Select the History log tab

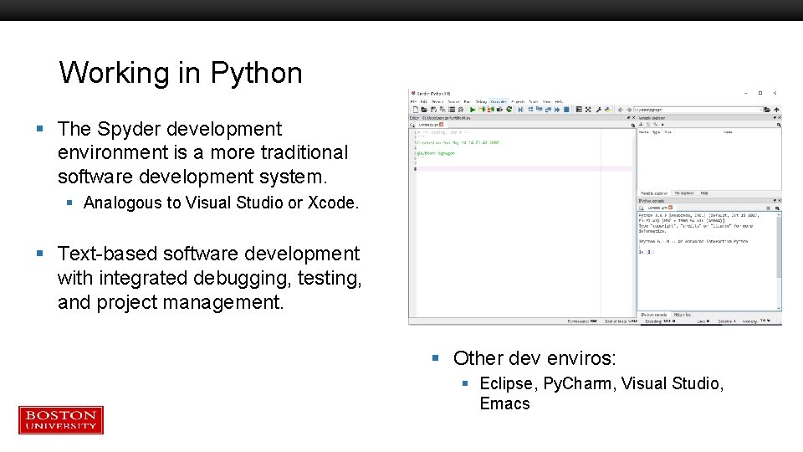pyautogui.click(x=683, y=315)
